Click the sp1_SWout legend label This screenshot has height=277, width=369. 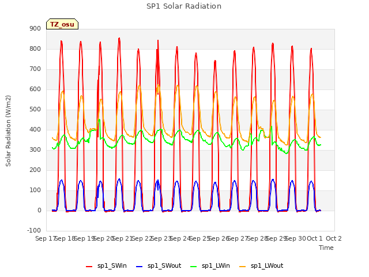coord(164,265)
